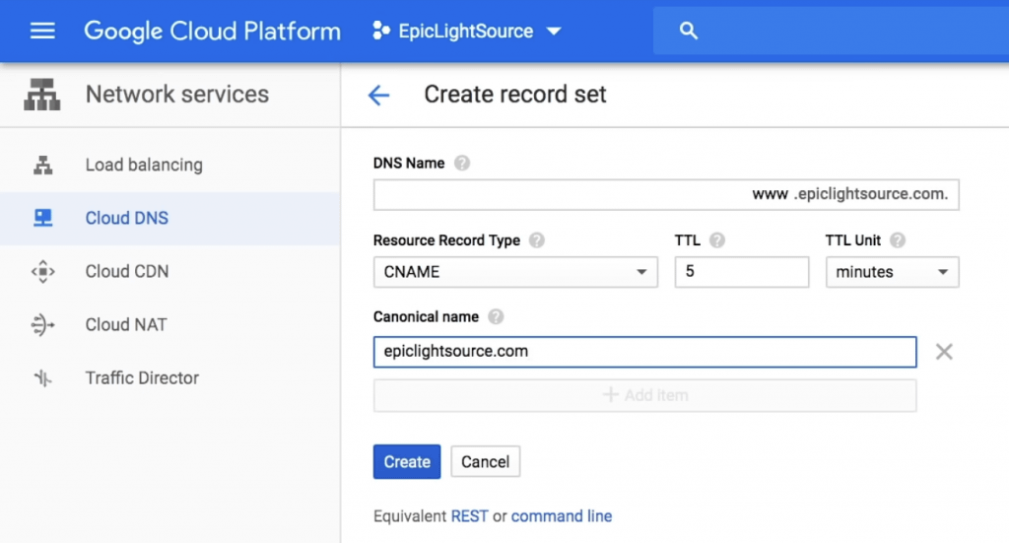Click the DNS Name input field
Screen dimensions: 1009x543
coord(666,194)
